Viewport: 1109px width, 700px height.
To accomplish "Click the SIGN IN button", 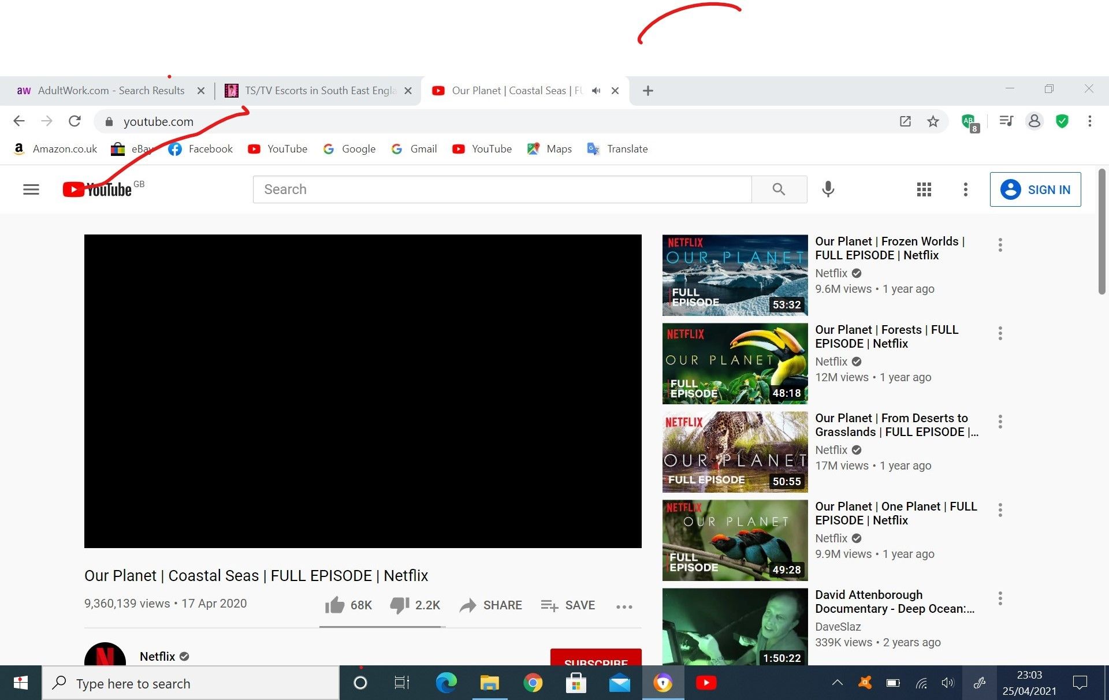I will click(x=1035, y=189).
